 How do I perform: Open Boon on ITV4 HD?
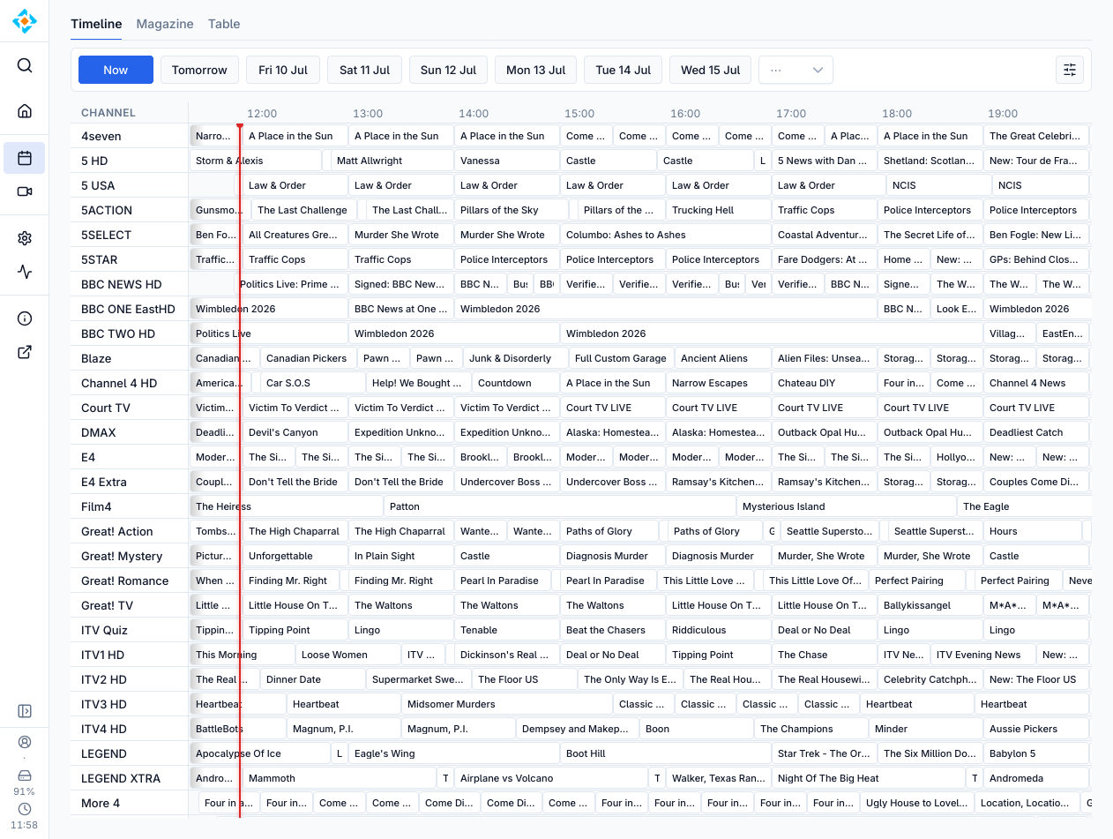click(697, 729)
